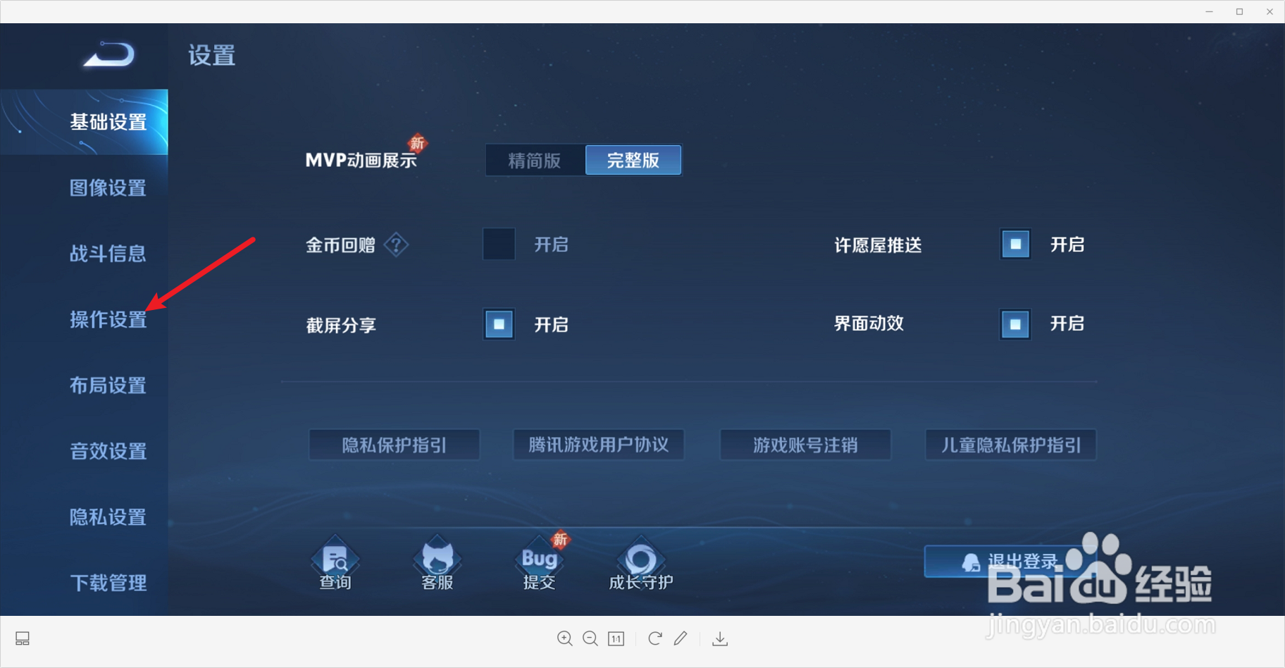Turn off 许愿屋推送
The image size is (1285, 668).
click(1014, 245)
